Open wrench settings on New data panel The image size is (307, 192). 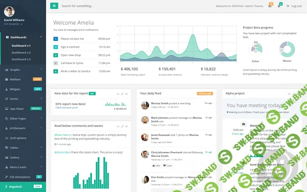[x=122, y=94]
